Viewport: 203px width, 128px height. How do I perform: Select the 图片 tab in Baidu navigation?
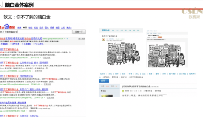47,27
